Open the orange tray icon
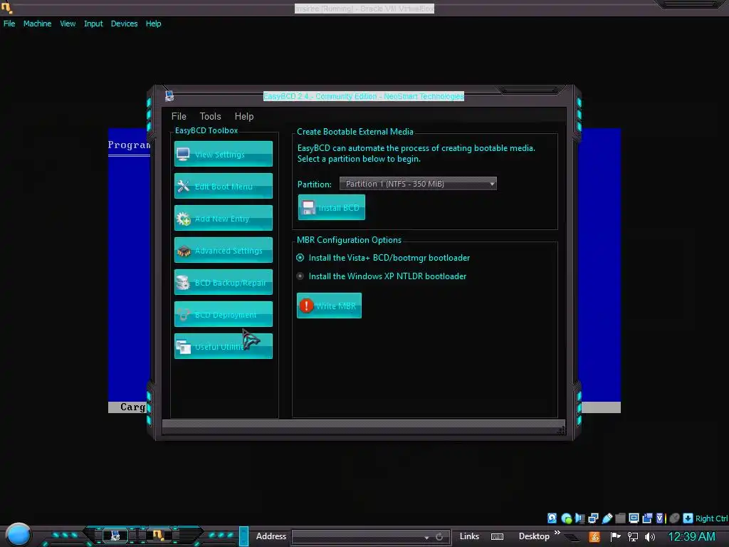The width and height of the screenshot is (729, 547). pos(594,537)
